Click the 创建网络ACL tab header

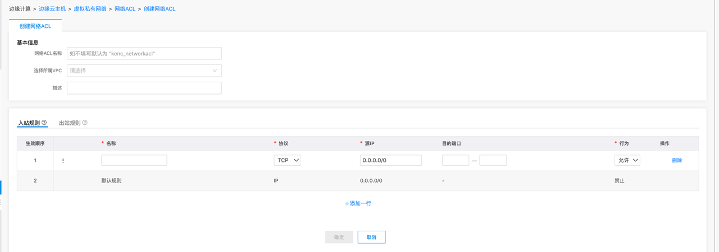coord(35,26)
